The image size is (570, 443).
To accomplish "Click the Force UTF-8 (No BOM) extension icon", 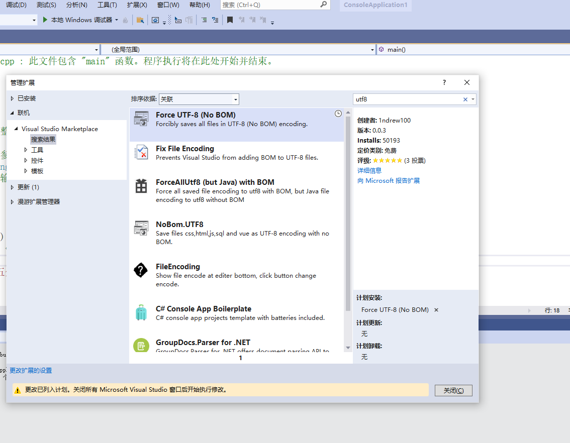I will [141, 119].
